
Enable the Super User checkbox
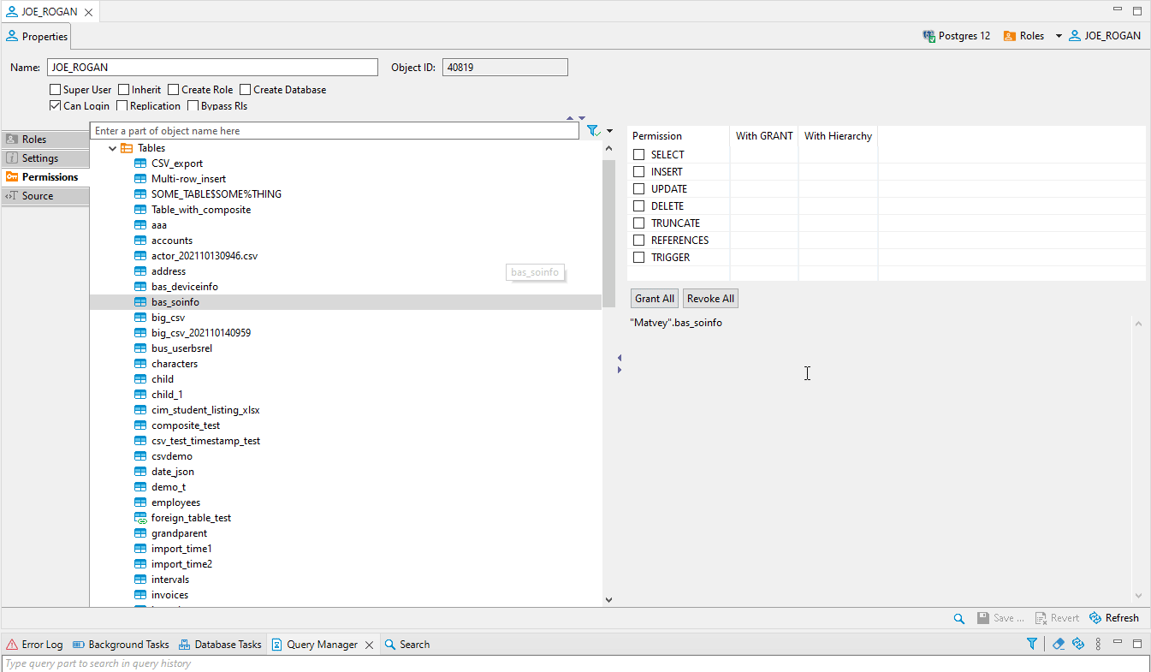tap(54, 89)
